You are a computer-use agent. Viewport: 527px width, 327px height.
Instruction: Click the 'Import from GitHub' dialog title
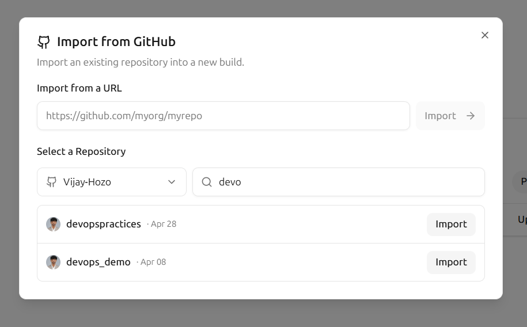116,41
